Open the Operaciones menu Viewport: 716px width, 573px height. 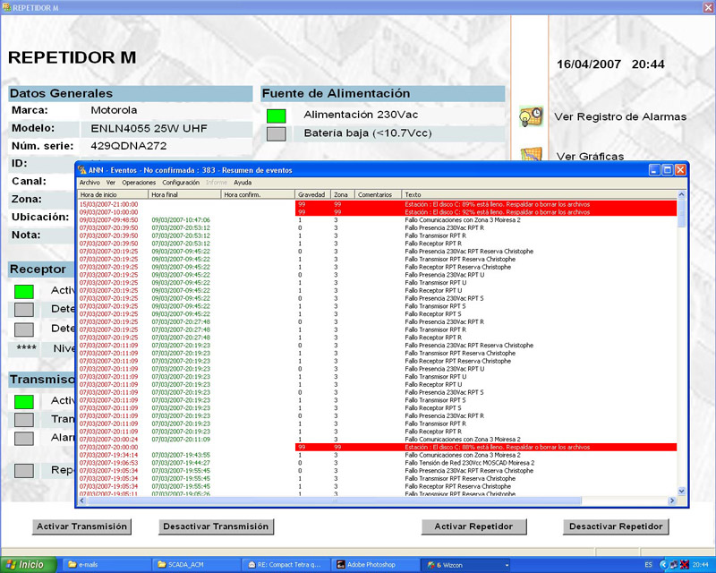(139, 182)
